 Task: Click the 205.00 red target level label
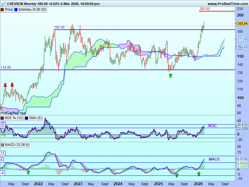coord(204,9)
